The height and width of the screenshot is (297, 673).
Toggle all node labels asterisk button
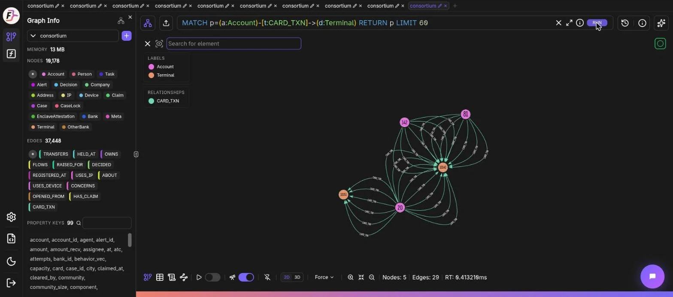(x=33, y=74)
